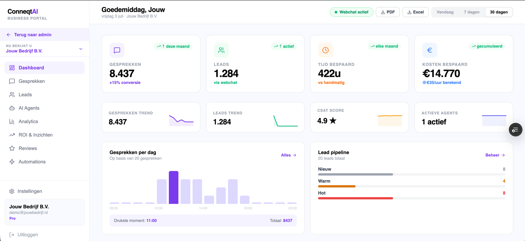
Task: Click the green people icon on Leads card
Action: pyautogui.click(x=221, y=50)
